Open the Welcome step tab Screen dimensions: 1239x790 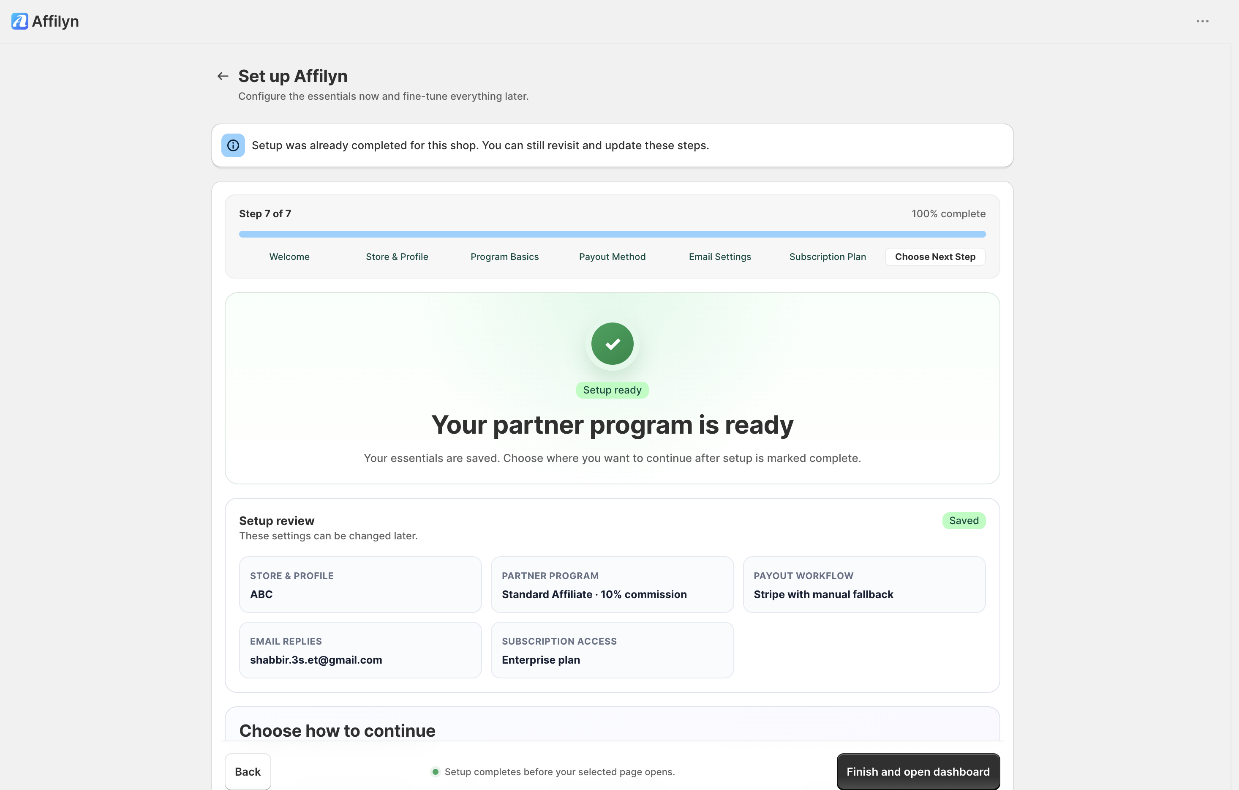pos(289,257)
